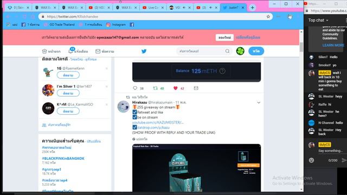Click the emoji icon in YouTube chat
The height and width of the screenshot is (195, 347).
coord(311,160)
